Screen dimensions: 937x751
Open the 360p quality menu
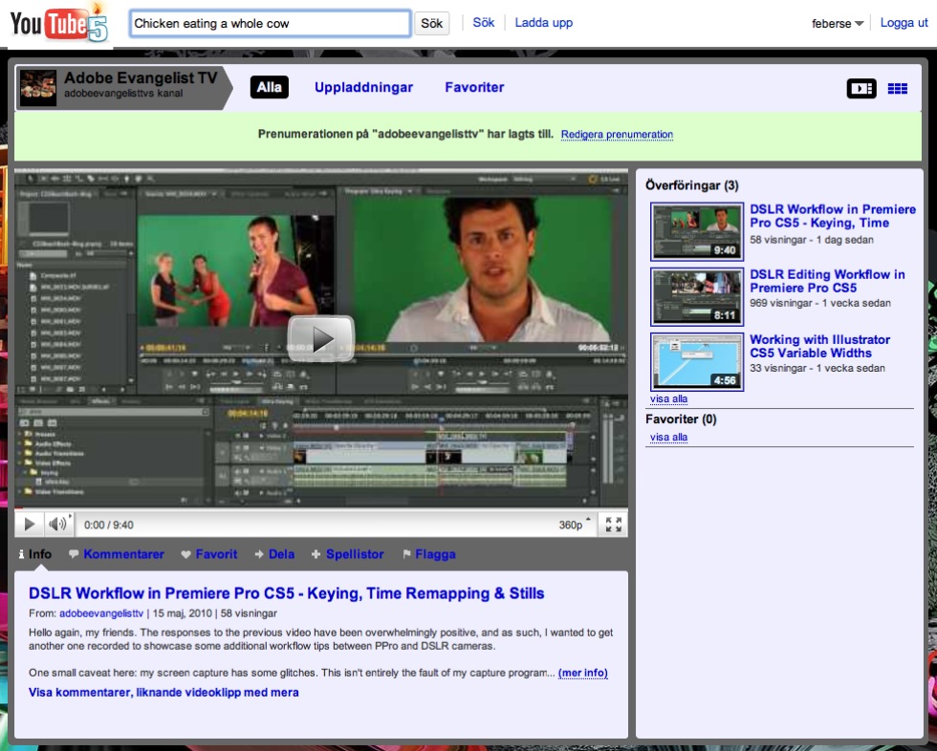tap(574, 525)
